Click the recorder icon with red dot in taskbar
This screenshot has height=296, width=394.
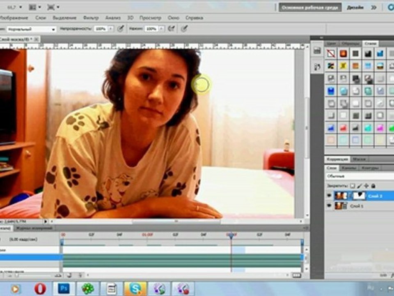coord(183,289)
